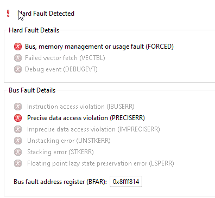Click the red exclamation mark warning icon
Viewport: 215px width, 198px height.
click(x=8, y=14)
